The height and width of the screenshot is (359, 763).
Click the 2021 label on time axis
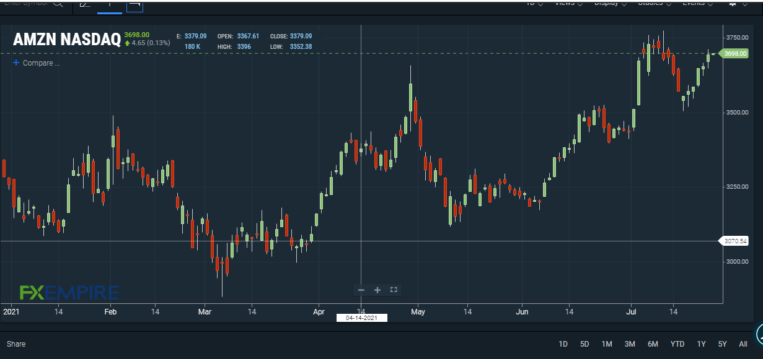coord(11,312)
